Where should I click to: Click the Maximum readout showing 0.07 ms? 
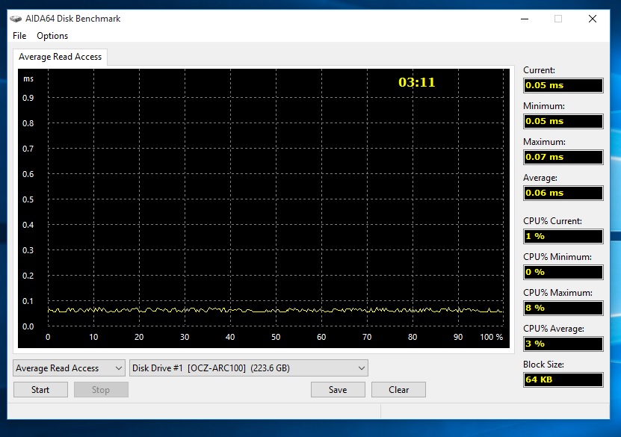[x=563, y=157]
